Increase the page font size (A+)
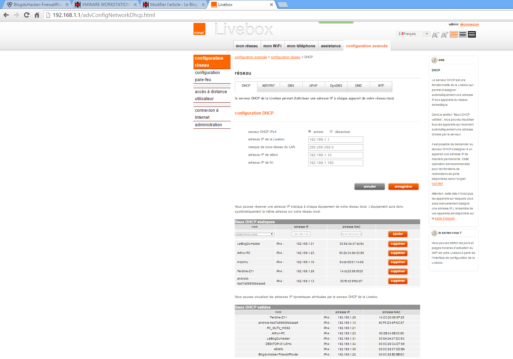This screenshot has width=513, height=359. pos(445,34)
